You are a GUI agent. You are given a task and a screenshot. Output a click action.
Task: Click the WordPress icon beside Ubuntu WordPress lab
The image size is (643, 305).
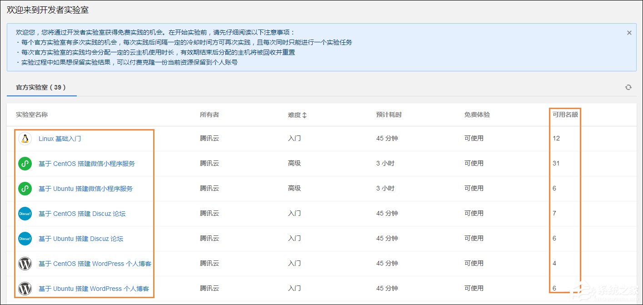(x=25, y=288)
